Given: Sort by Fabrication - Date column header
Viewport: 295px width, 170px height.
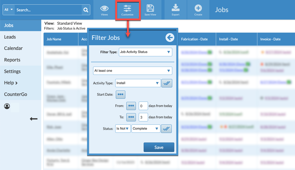Looking at the screenshot, I should [197, 39].
